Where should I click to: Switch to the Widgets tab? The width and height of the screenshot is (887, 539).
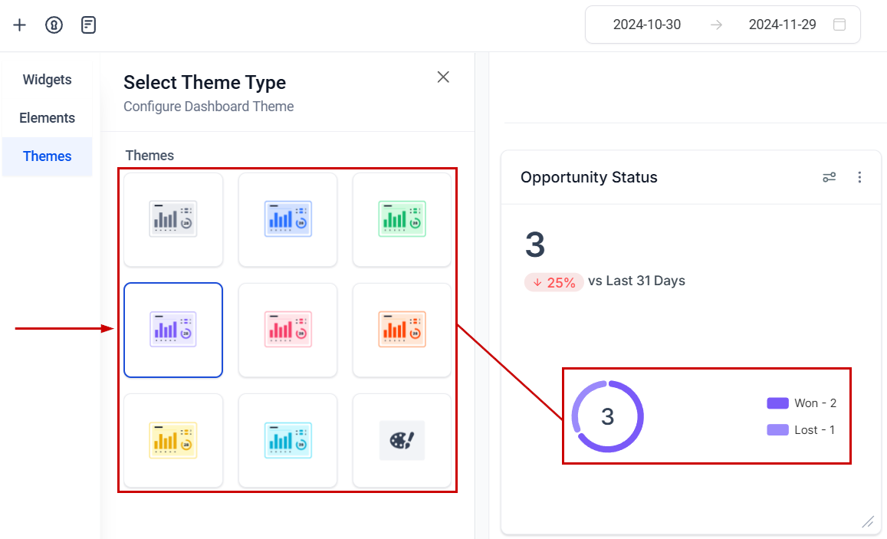point(48,80)
